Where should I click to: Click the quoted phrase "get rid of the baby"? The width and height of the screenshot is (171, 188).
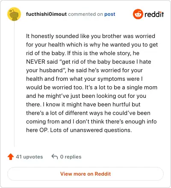86,62
